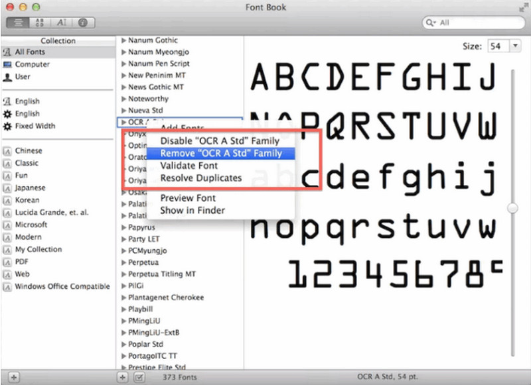Select the "Party LET" font row
Screen dimensions: 531x385
(x=180, y=239)
